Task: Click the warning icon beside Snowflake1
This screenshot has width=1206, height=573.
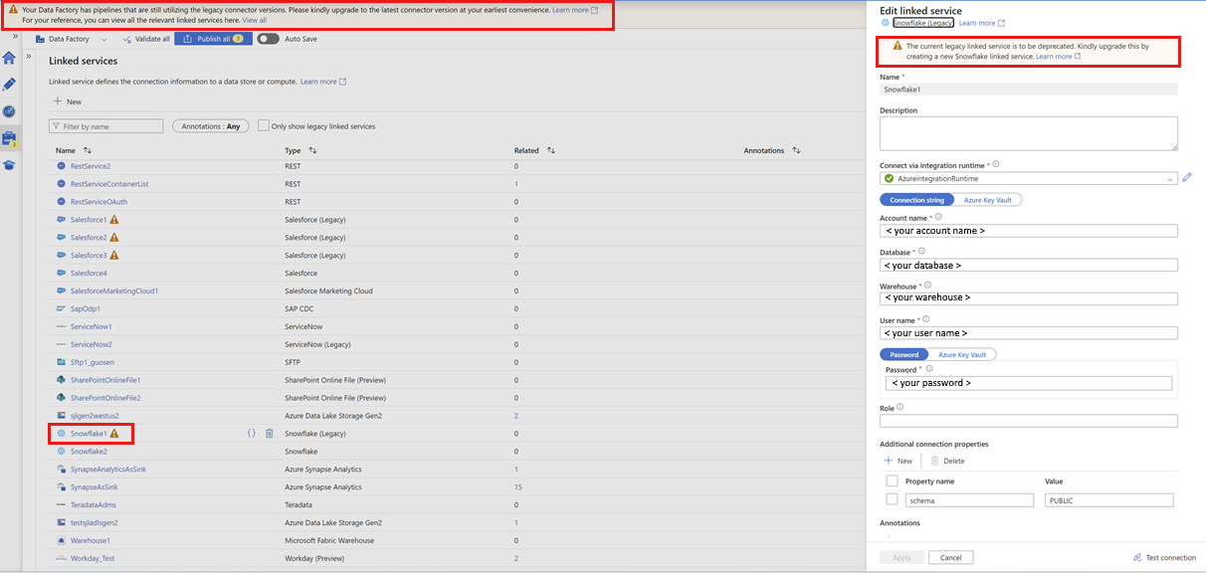Action: pos(114,434)
